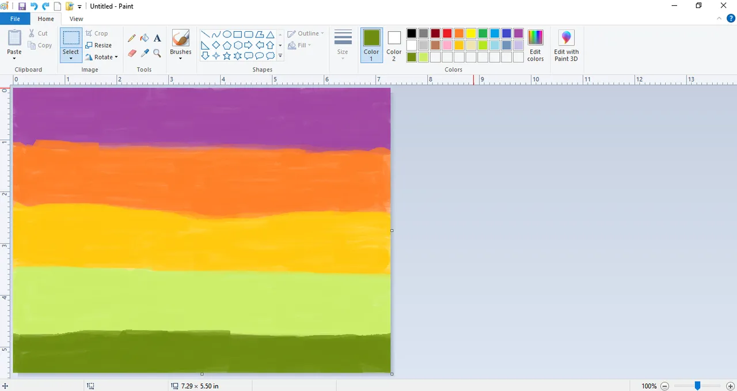Choose the Cloud callout shape
The image size is (737, 391).
[x=270, y=56]
